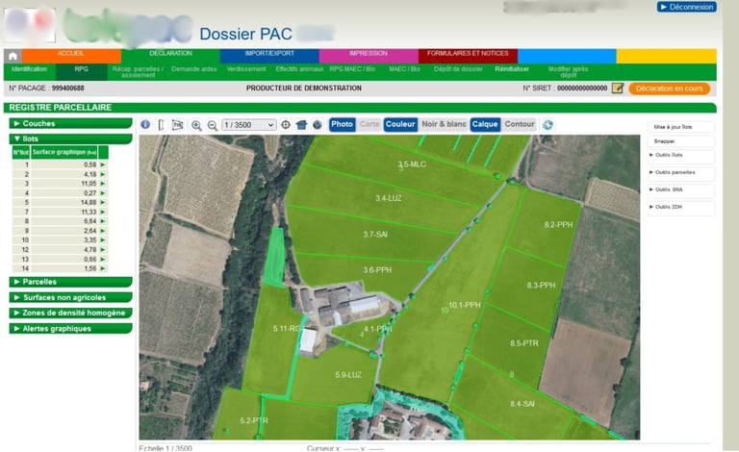Screen dimensions: 739x452
Task: Go to îlot 7 via its green arrow
Action: click(x=103, y=212)
